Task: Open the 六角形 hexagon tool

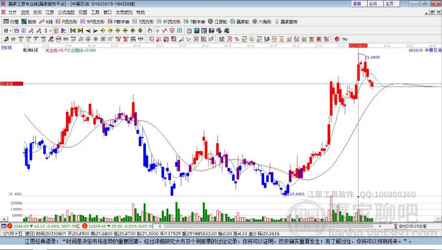Action: coord(262,22)
